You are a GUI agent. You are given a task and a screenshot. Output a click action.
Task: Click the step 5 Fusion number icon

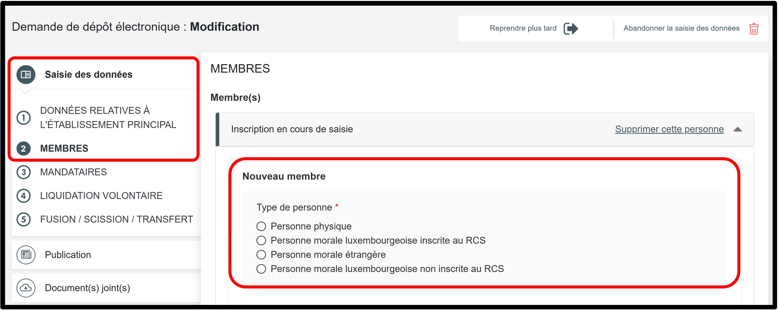(x=24, y=220)
